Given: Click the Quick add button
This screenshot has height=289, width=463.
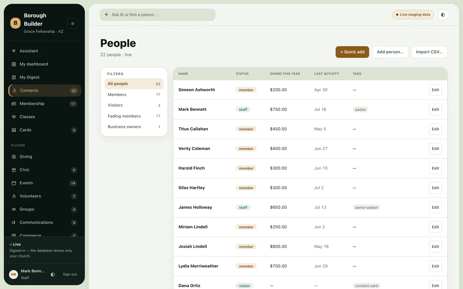Looking at the screenshot, I should (x=352, y=52).
